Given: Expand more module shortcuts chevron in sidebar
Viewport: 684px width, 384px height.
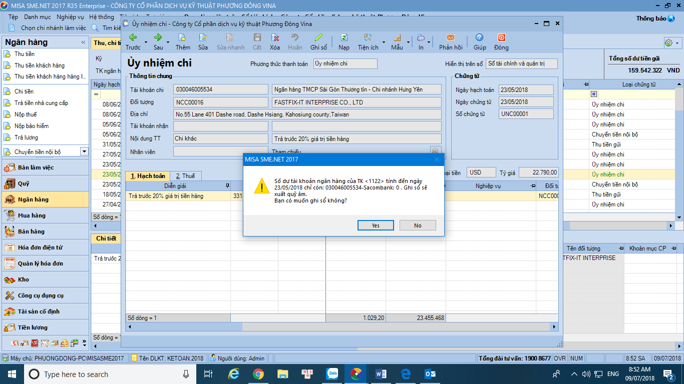Looking at the screenshot, I should pos(84,343).
